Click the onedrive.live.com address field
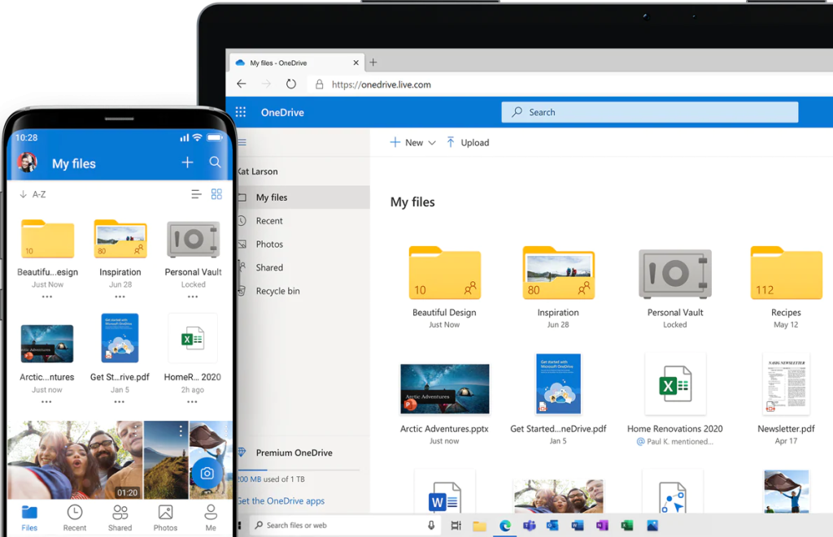The image size is (833, 537). [x=381, y=84]
